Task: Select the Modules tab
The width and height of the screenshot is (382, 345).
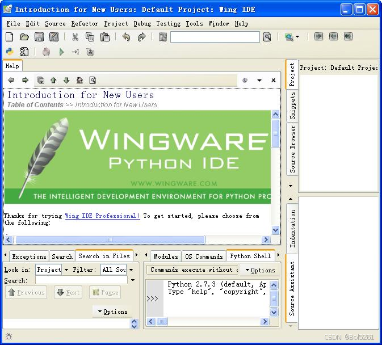Action: tap(166, 256)
